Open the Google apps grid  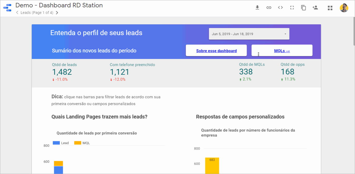(x=330, y=8)
